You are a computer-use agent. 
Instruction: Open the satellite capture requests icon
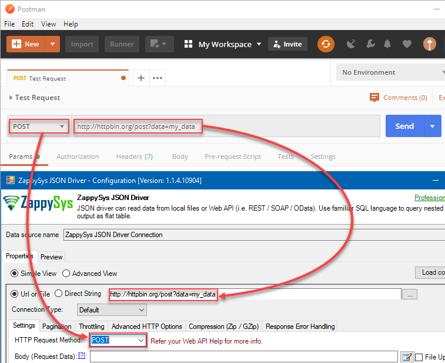click(352, 44)
